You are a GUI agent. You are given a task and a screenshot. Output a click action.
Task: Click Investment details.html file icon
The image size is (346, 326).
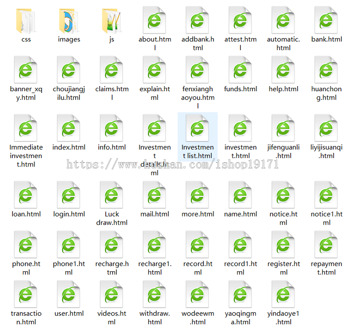(x=154, y=128)
